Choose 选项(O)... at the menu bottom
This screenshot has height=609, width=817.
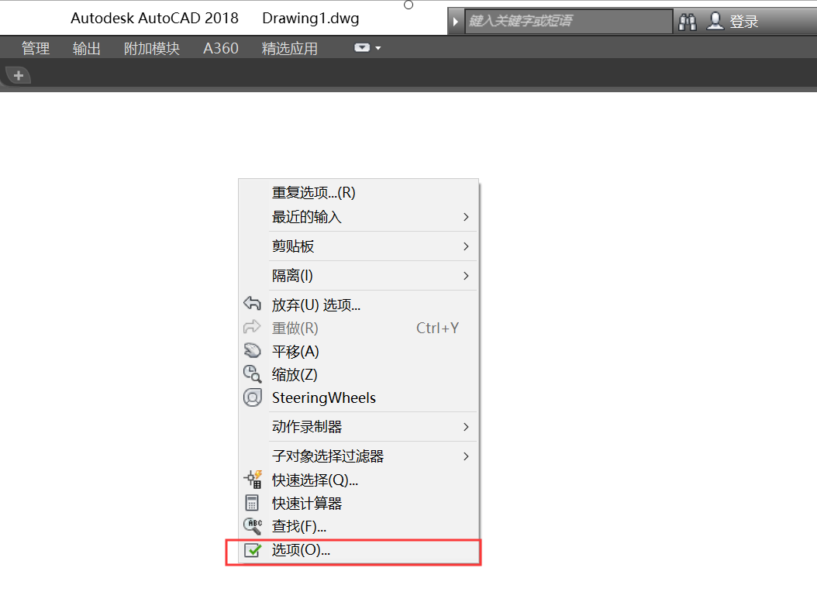point(358,550)
